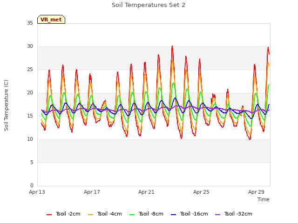298x223 pixels.
Task: Click the 5 y-axis tick label
Action: tap(32, 162)
